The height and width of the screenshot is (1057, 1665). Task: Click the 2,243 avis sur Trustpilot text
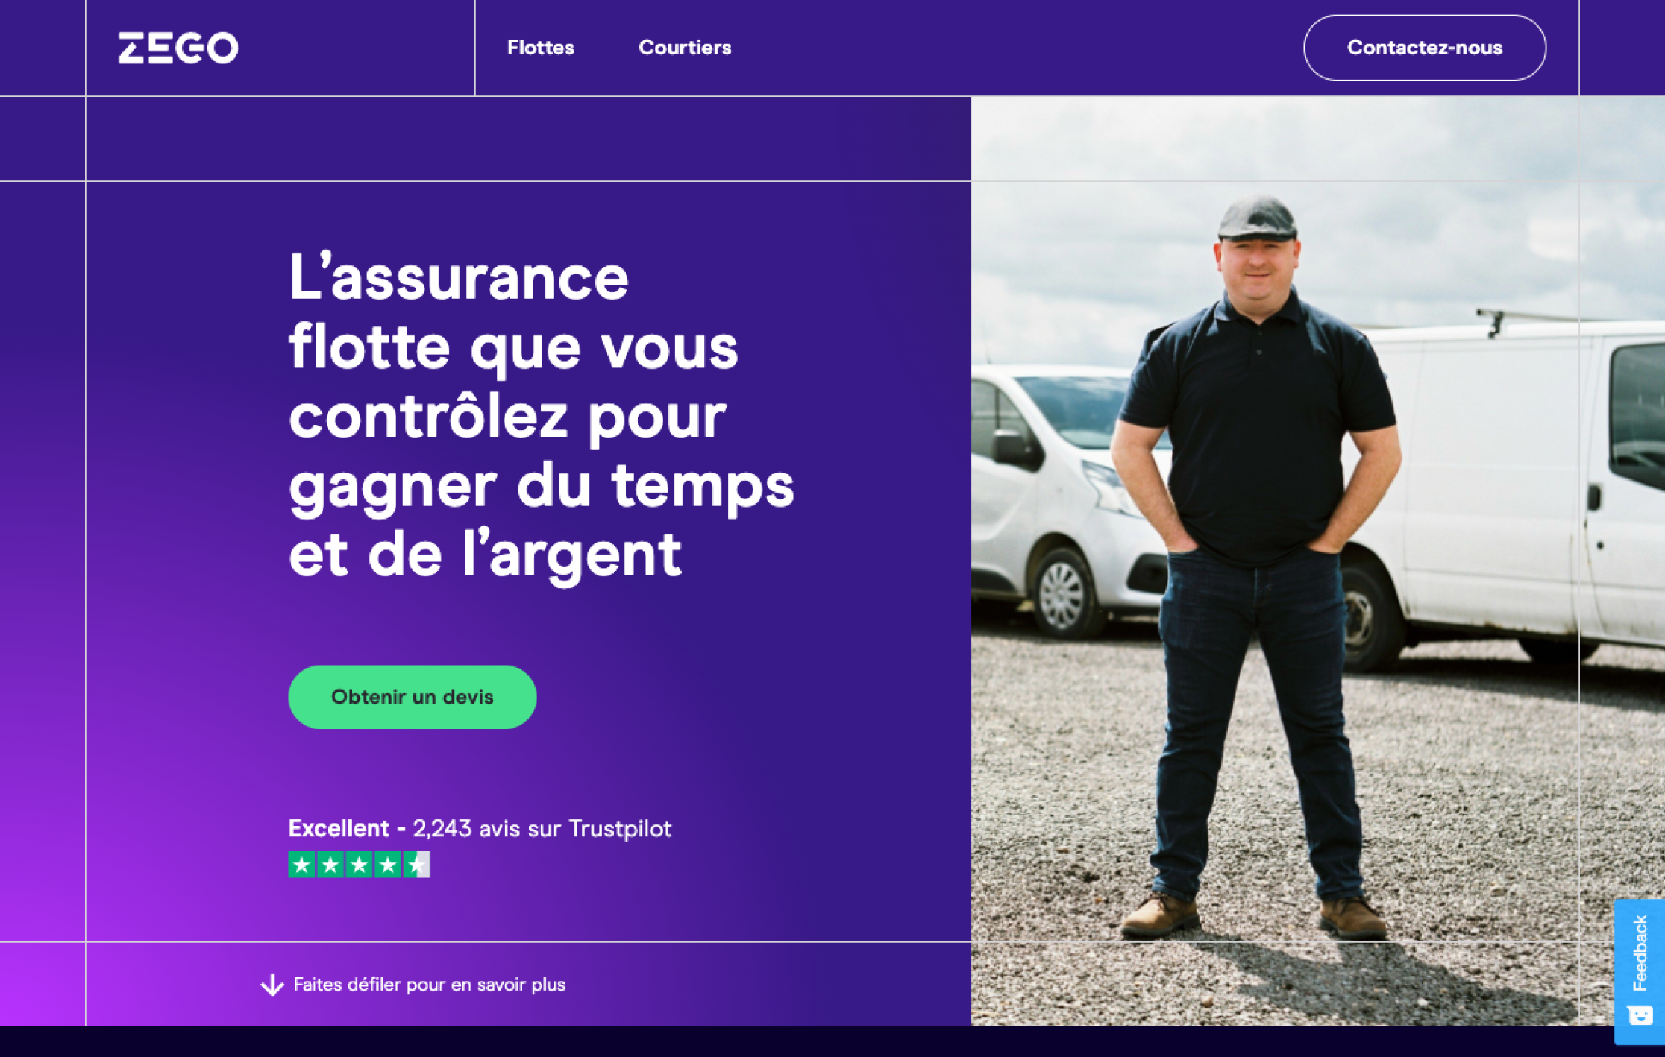(x=542, y=828)
